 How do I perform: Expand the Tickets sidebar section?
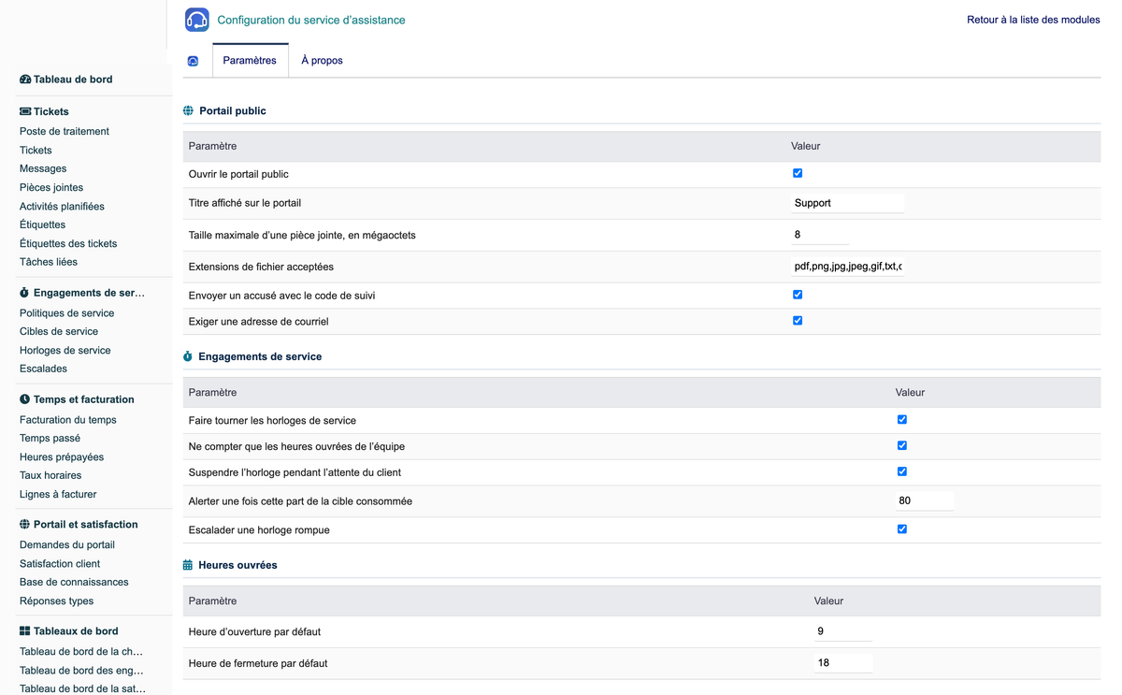click(51, 111)
